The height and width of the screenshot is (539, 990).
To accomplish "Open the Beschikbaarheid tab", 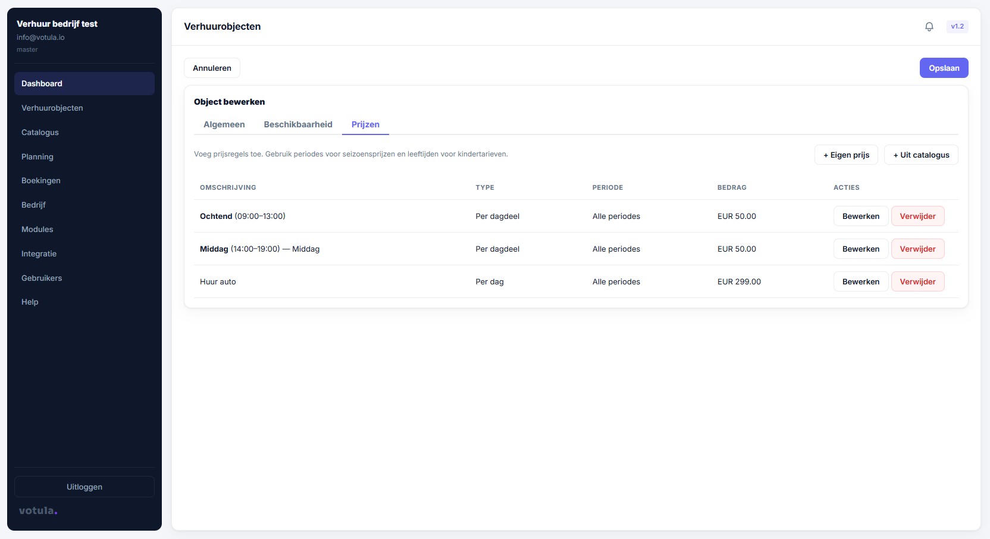I will tap(297, 124).
